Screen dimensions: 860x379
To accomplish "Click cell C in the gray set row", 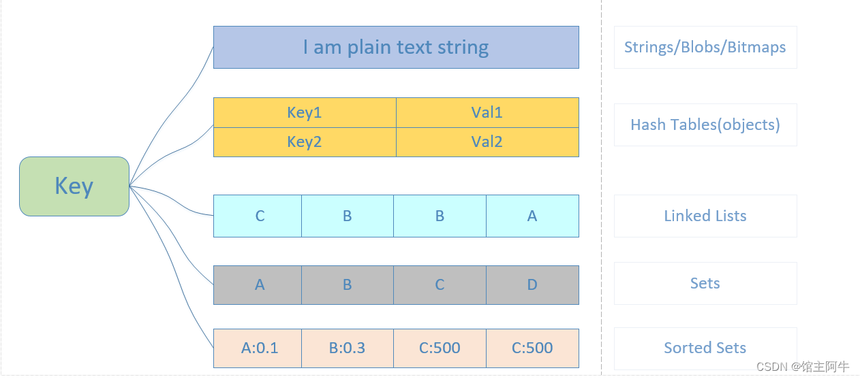I will click(x=440, y=284).
